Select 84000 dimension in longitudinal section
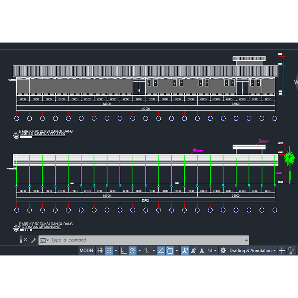Image resolution: width=298 pixels, height=298 pixels. pyautogui.click(x=107, y=195)
